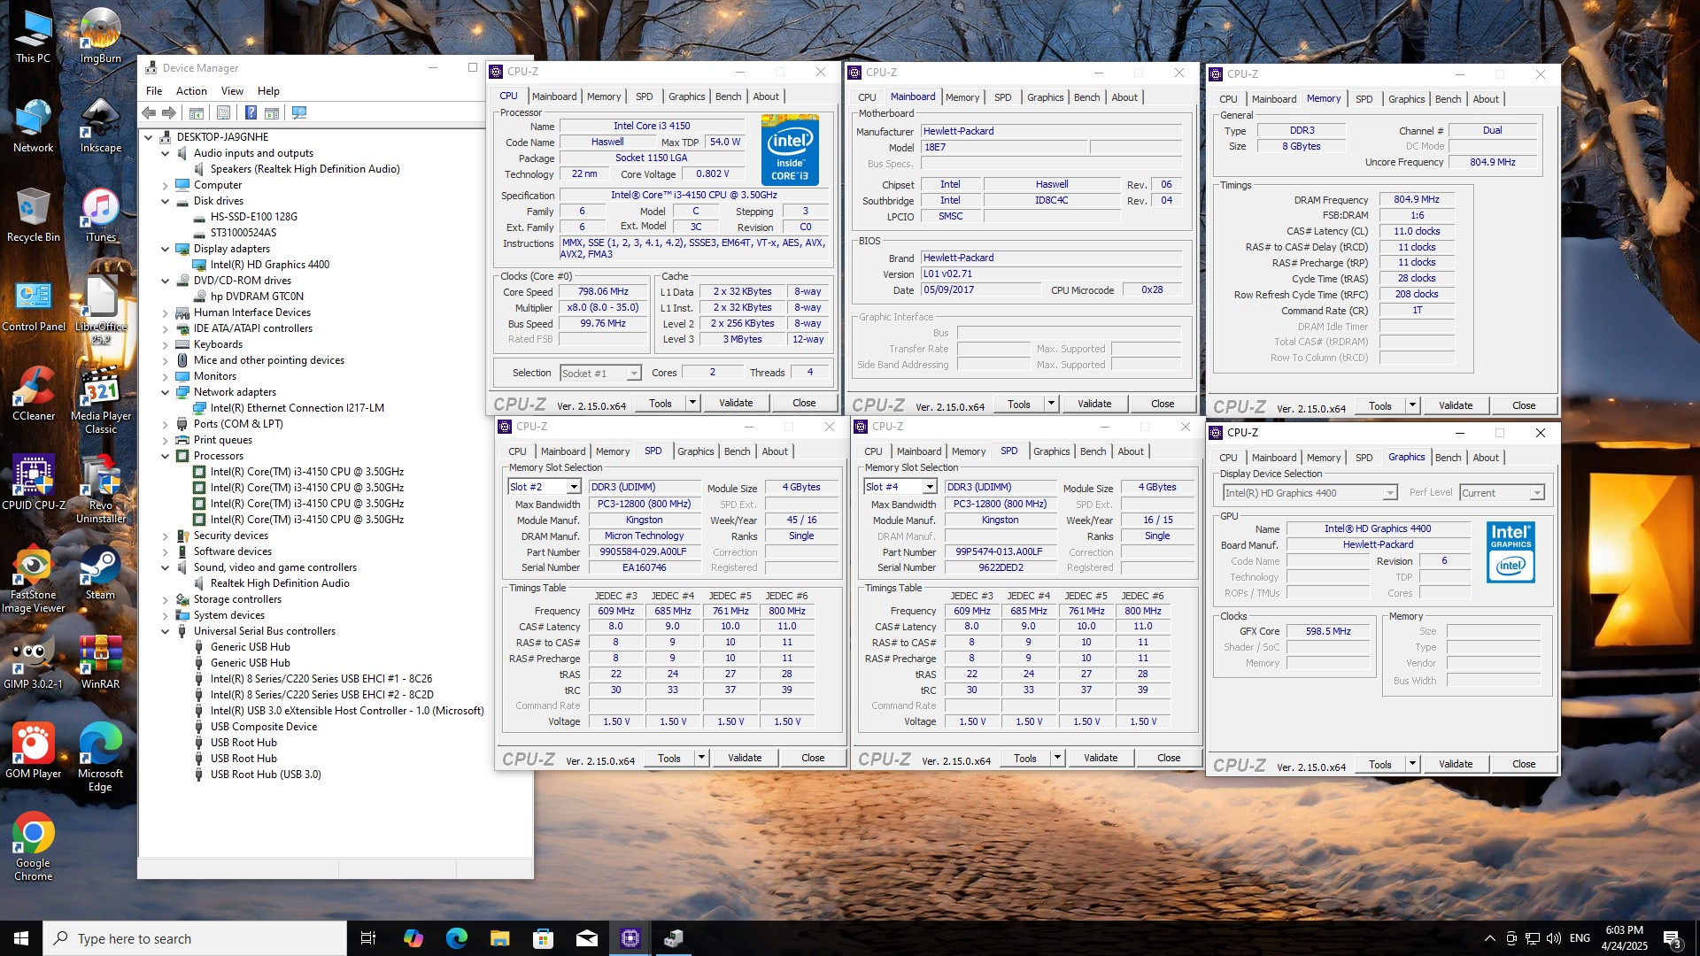
Task: Show hidden system tray icons
Action: tap(1489, 938)
